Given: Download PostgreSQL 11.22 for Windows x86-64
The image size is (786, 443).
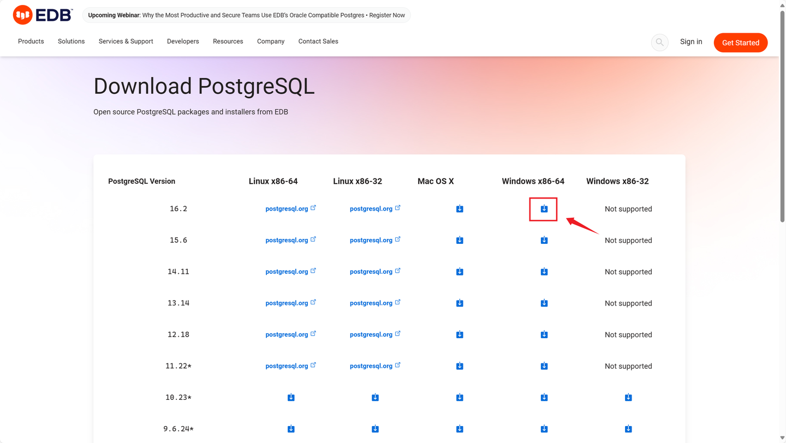Looking at the screenshot, I should [544, 366].
